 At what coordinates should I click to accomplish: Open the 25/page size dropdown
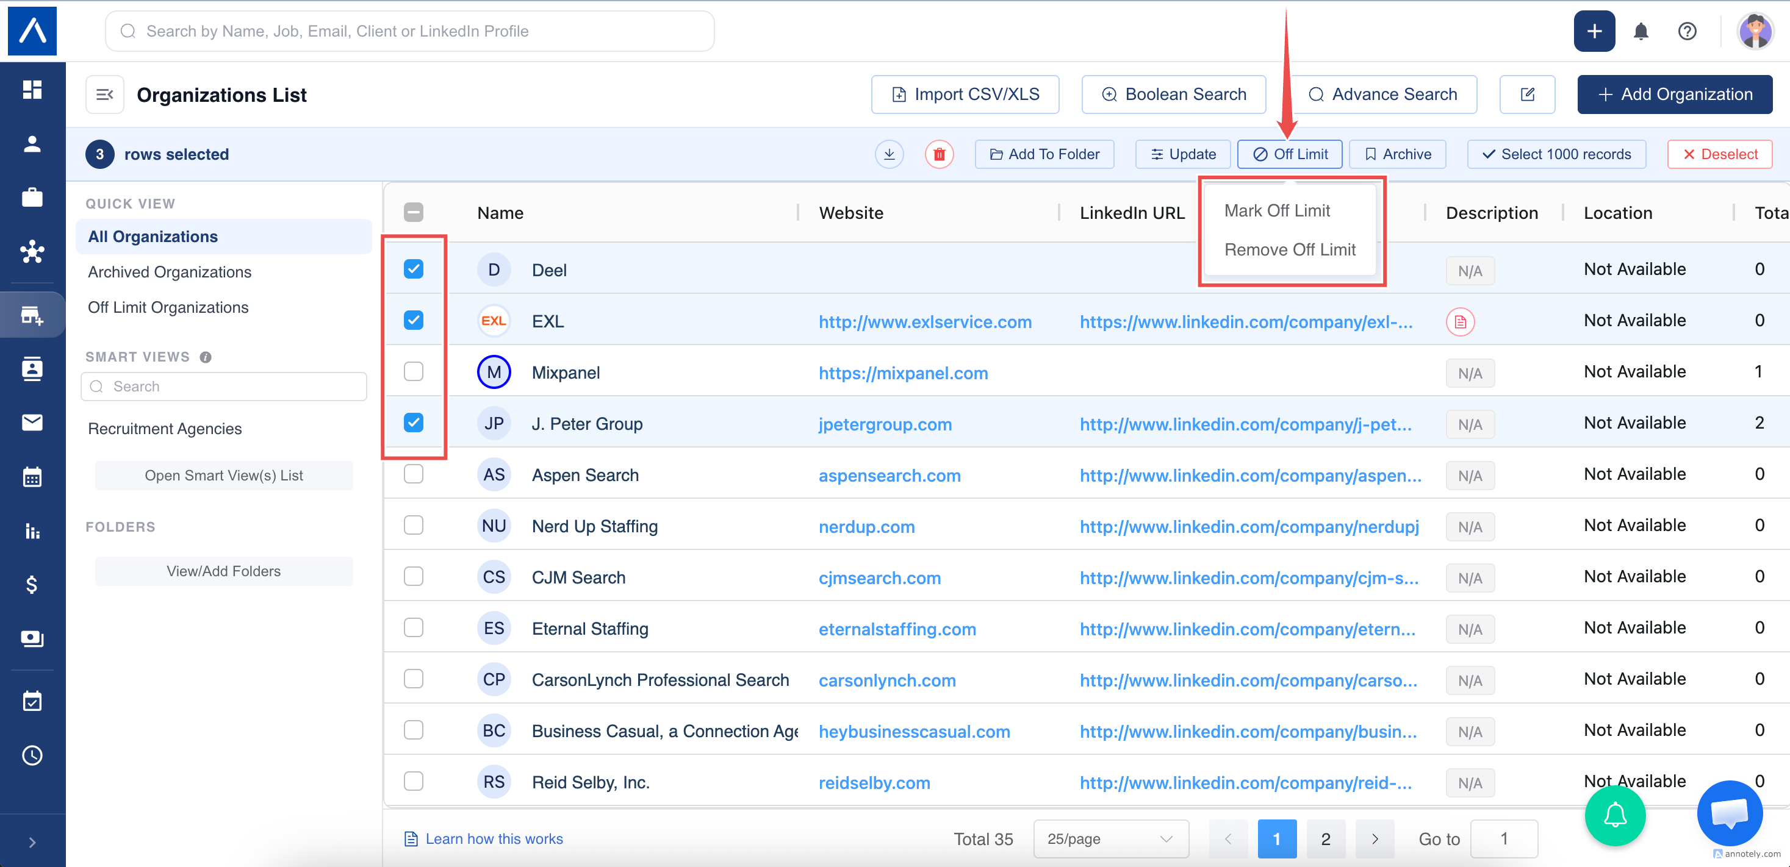[x=1110, y=839]
